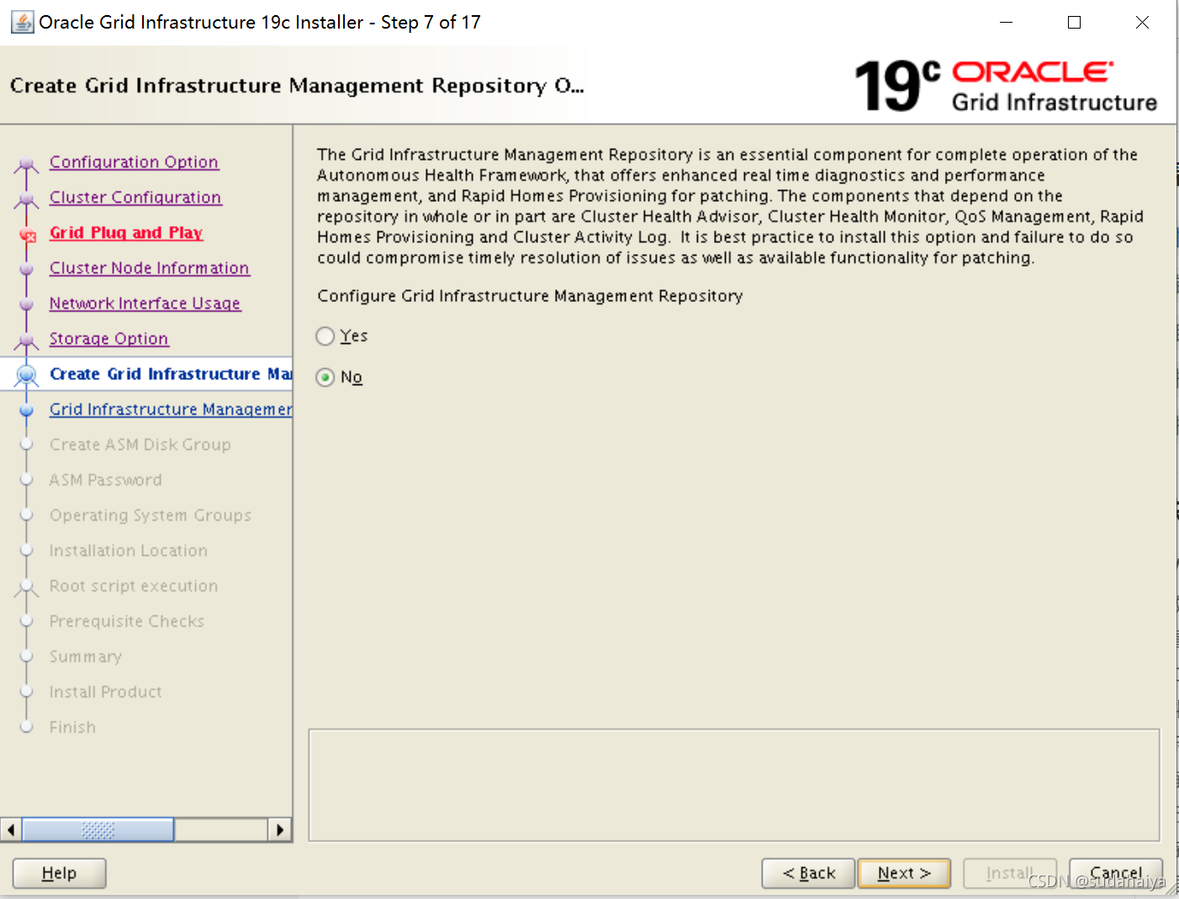Go to Cluster Configuration step
The width and height of the screenshot is (1179, 899).
point(135,197)
